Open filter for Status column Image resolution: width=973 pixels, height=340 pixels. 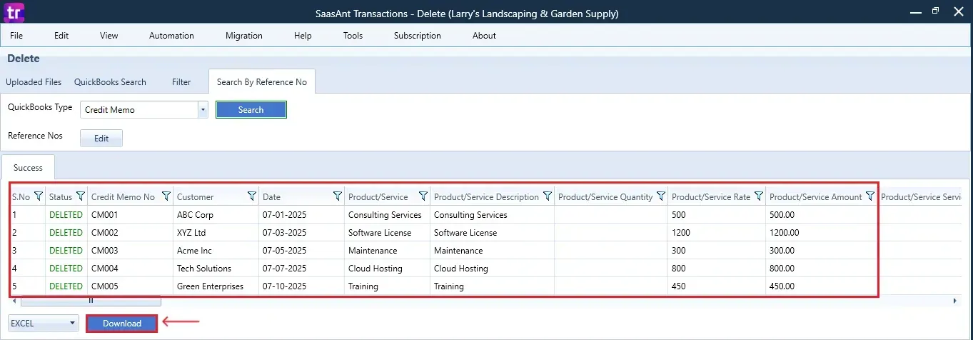(x=81, y=196)
